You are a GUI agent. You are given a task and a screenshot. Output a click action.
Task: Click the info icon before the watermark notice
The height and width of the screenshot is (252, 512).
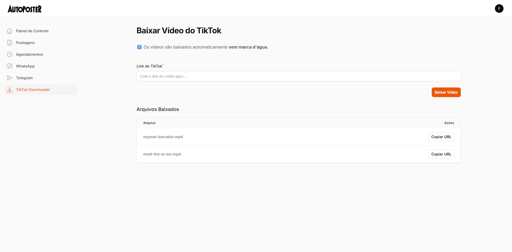pyautogui.click(x=139, y=47)
